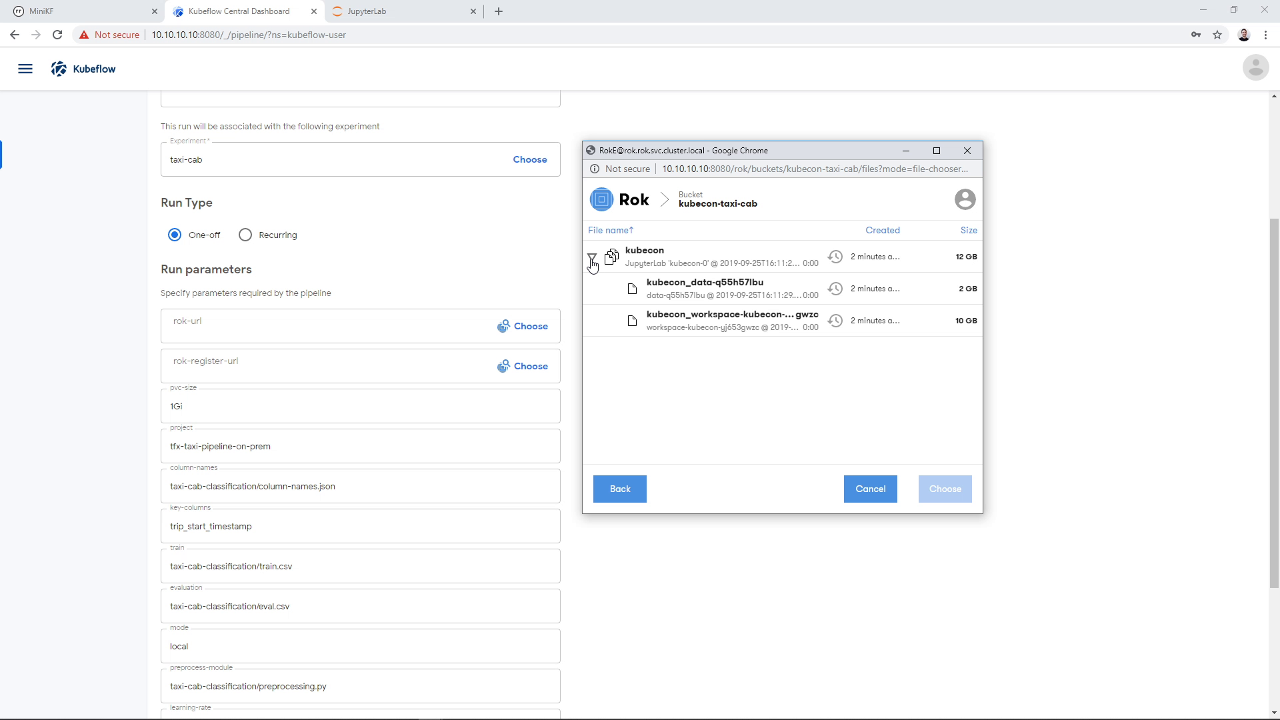Image resolution: width=1280 pixels, height=720 pixels.
Task: Cancel the Rok file chooser
Action: click(x=870, y=489)
